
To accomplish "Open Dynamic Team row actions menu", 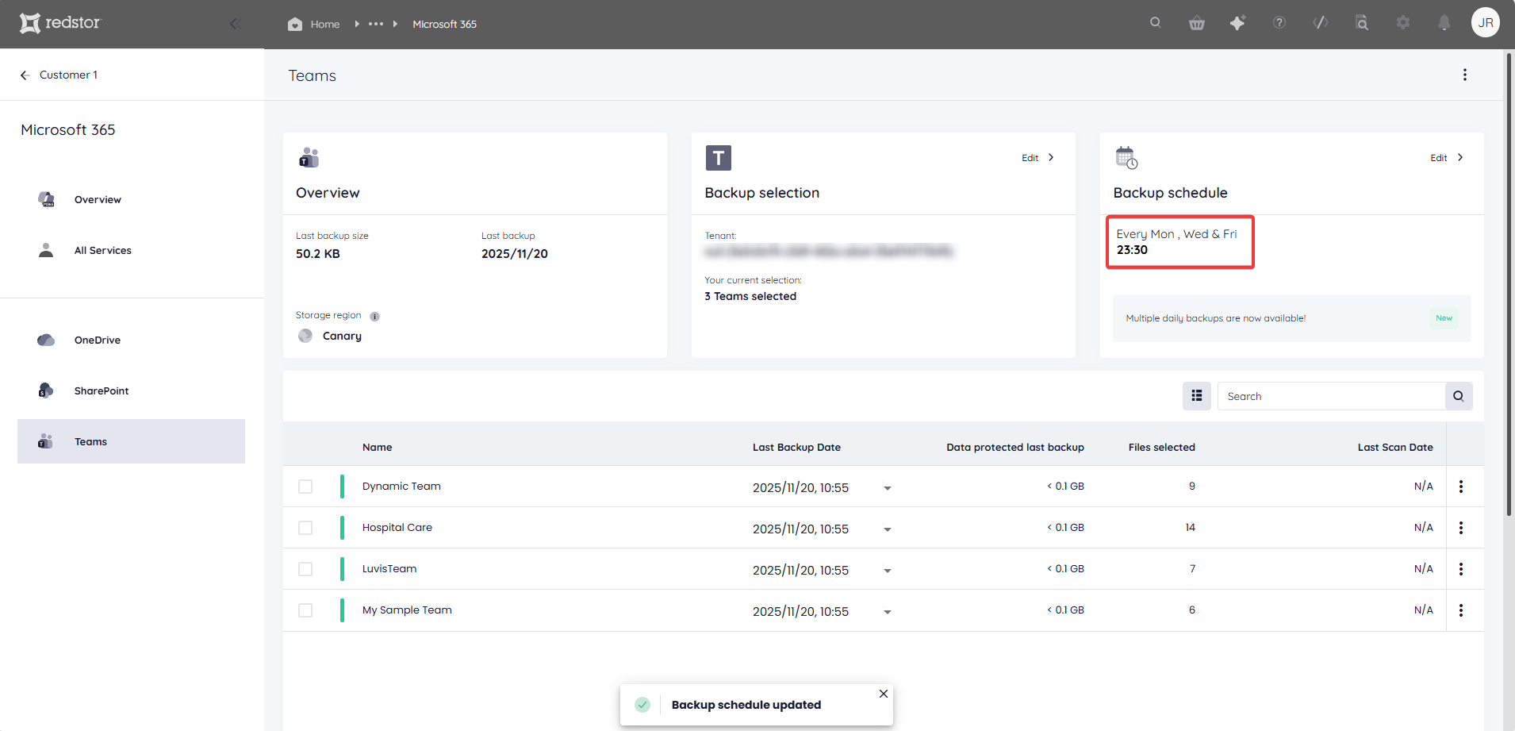I will 1461,487.
